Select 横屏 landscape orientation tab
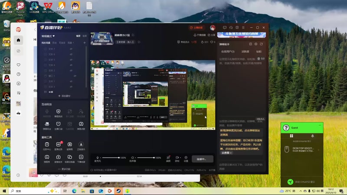The width and height of the screenshot is (347, 195). click(x=78, y=36)
